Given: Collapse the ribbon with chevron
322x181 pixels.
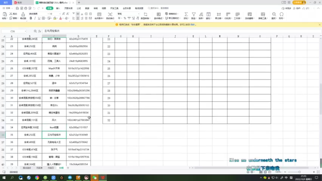Looking at the screenshot, I should tap(318, 8).
